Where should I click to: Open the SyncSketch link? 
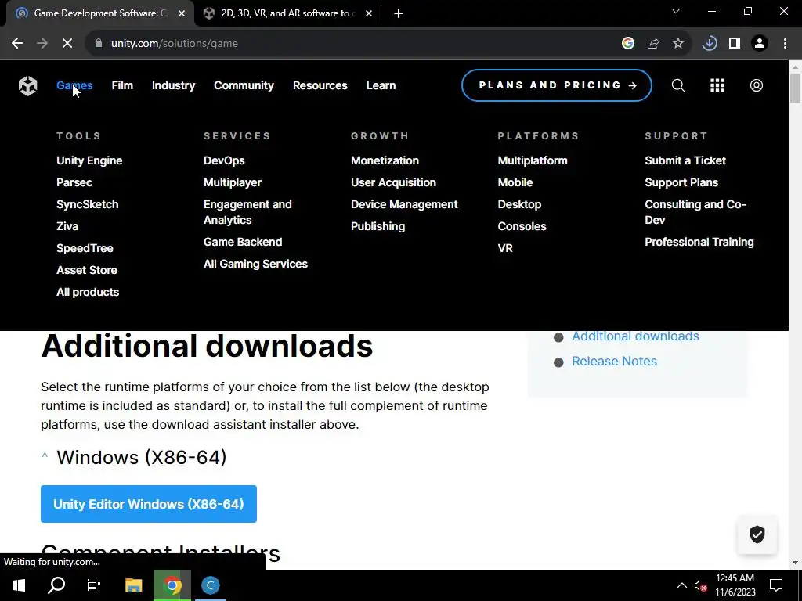tap(88, 204)
